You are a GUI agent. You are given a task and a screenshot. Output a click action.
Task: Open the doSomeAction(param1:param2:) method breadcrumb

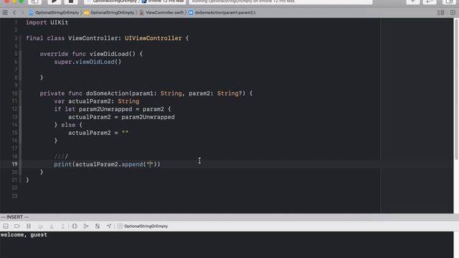click(222, 13)
